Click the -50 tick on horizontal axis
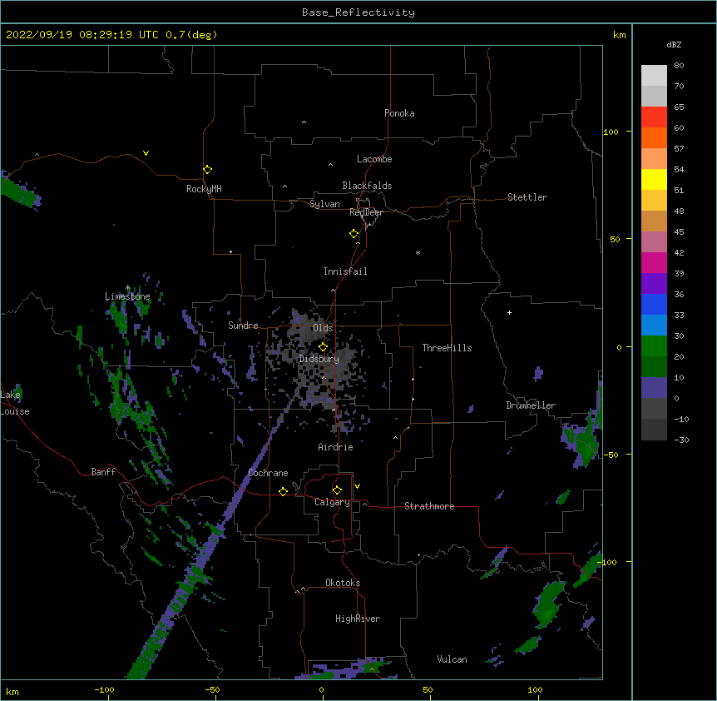Viewport: 717px width, 701px height. (212, 689)
